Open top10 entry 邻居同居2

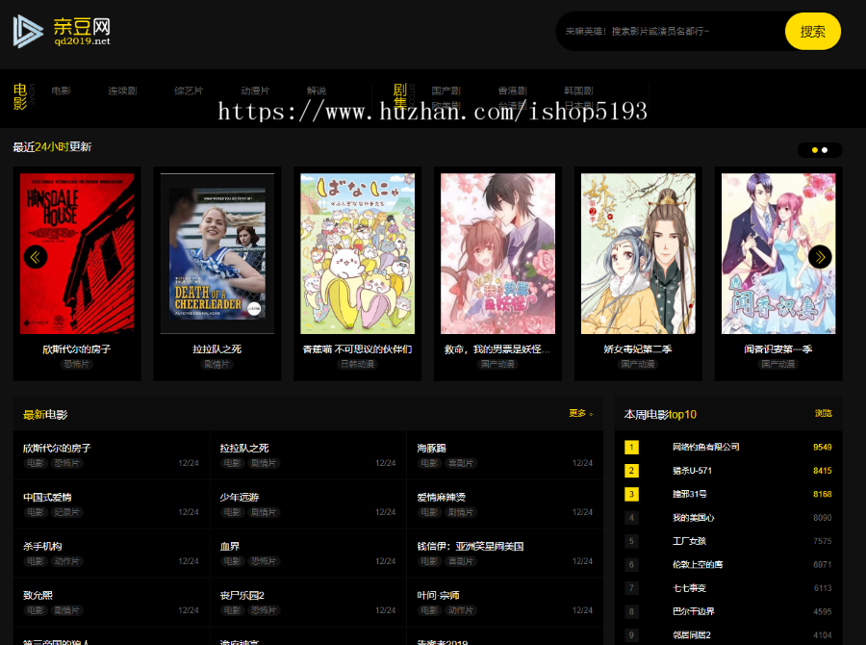[x=692, y=635]
